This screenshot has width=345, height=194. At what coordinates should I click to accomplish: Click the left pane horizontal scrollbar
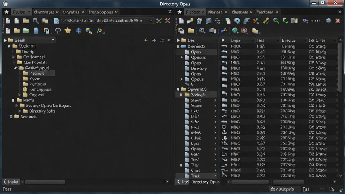pos(45,182)
